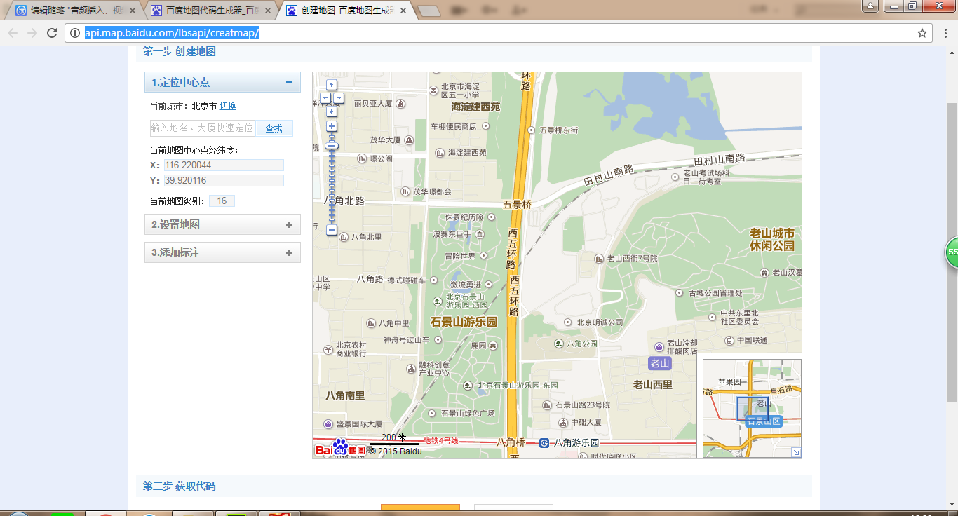Click the map level 16 field
The width and height of the screenshot is (958, 516).
coord(222,201)
